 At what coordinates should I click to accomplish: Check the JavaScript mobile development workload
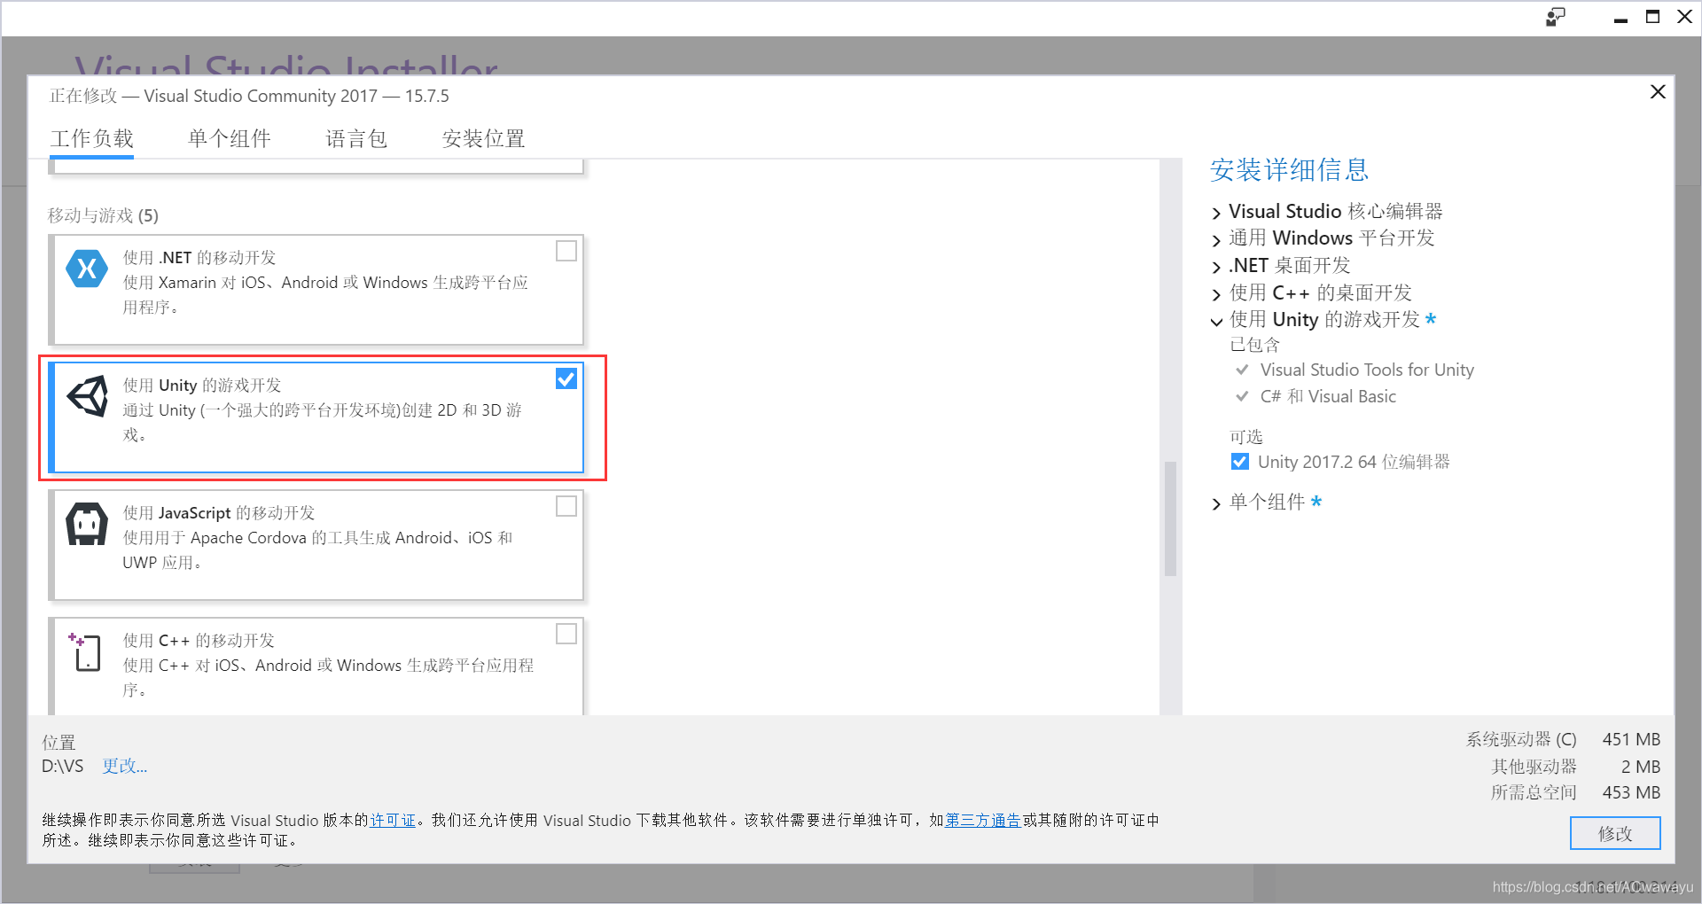click(x=566, y=506)
